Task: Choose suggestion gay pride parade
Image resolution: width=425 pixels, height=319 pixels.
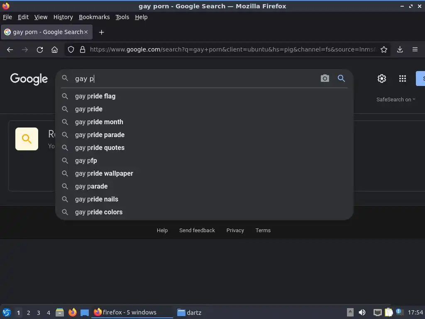Action: point(204,135)
